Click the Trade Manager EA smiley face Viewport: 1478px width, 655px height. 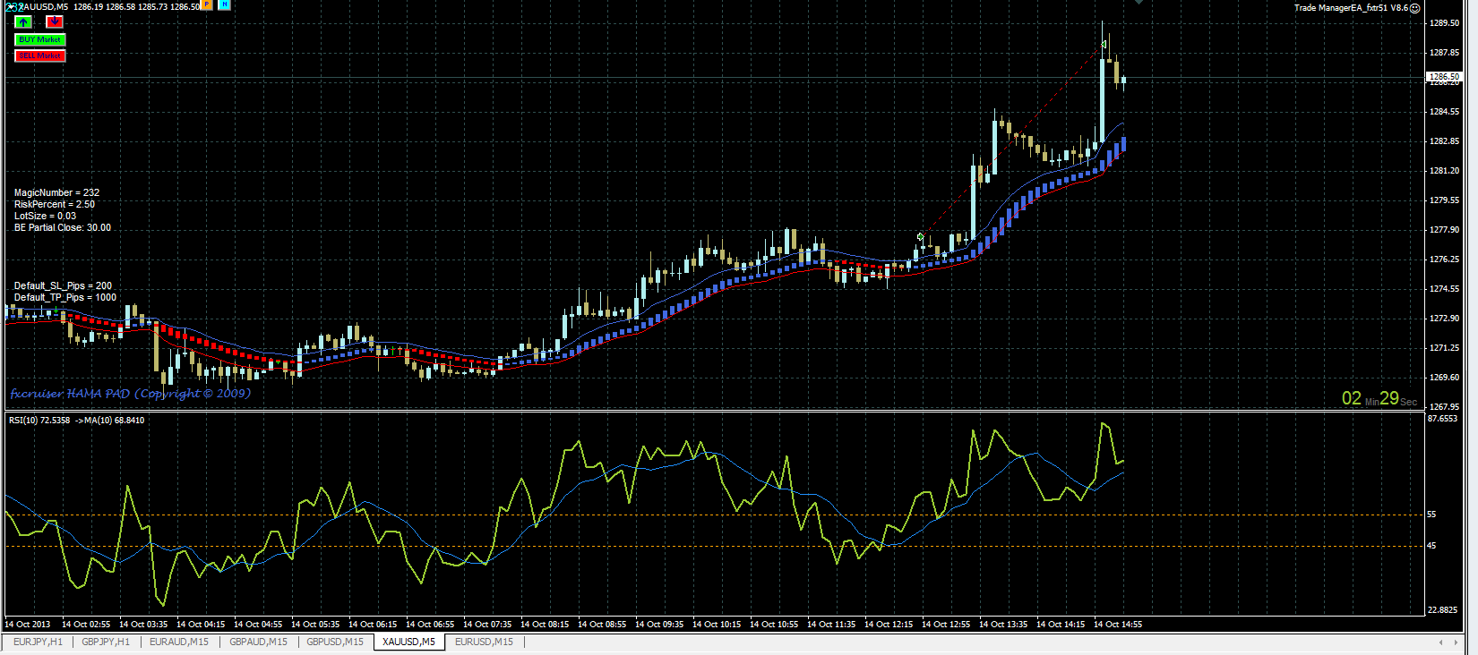coord(1415,8)
